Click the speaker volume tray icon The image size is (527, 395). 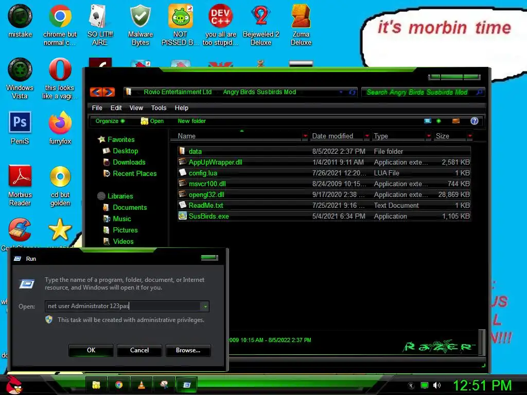point(436,385)
